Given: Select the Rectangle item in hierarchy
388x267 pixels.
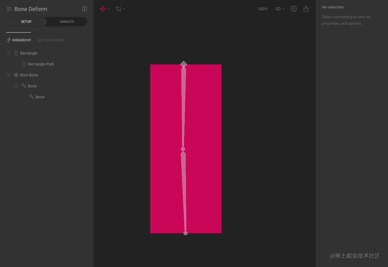Looking at the screenshot, I should tap(28, 53).
